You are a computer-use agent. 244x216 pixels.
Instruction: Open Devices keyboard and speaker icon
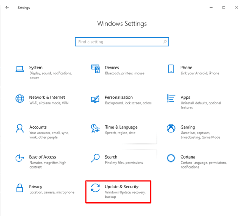pyautogui.click(x=95, y=69)
